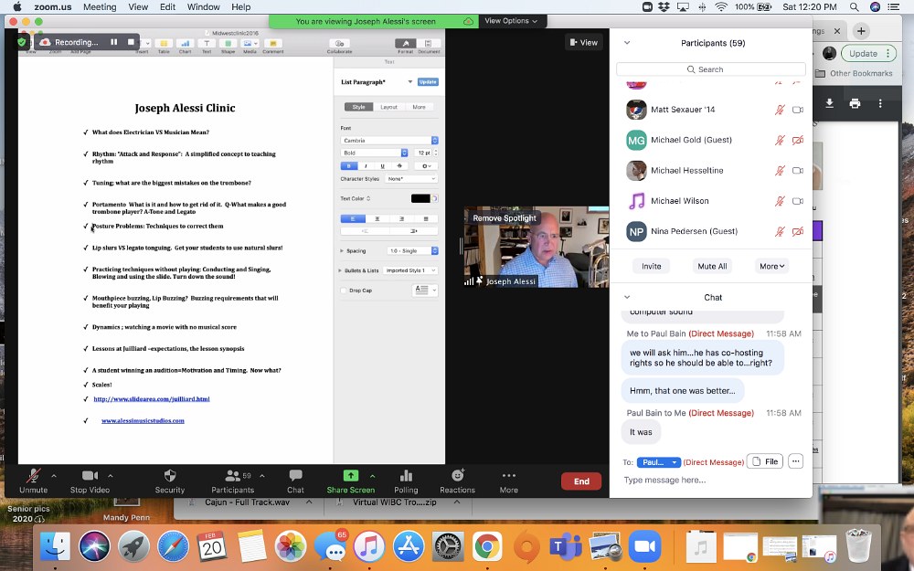Open the Bold typeface dropdown
Image resolution: width=914 pixels, height=571 pixels.
(x=374, y=153)
